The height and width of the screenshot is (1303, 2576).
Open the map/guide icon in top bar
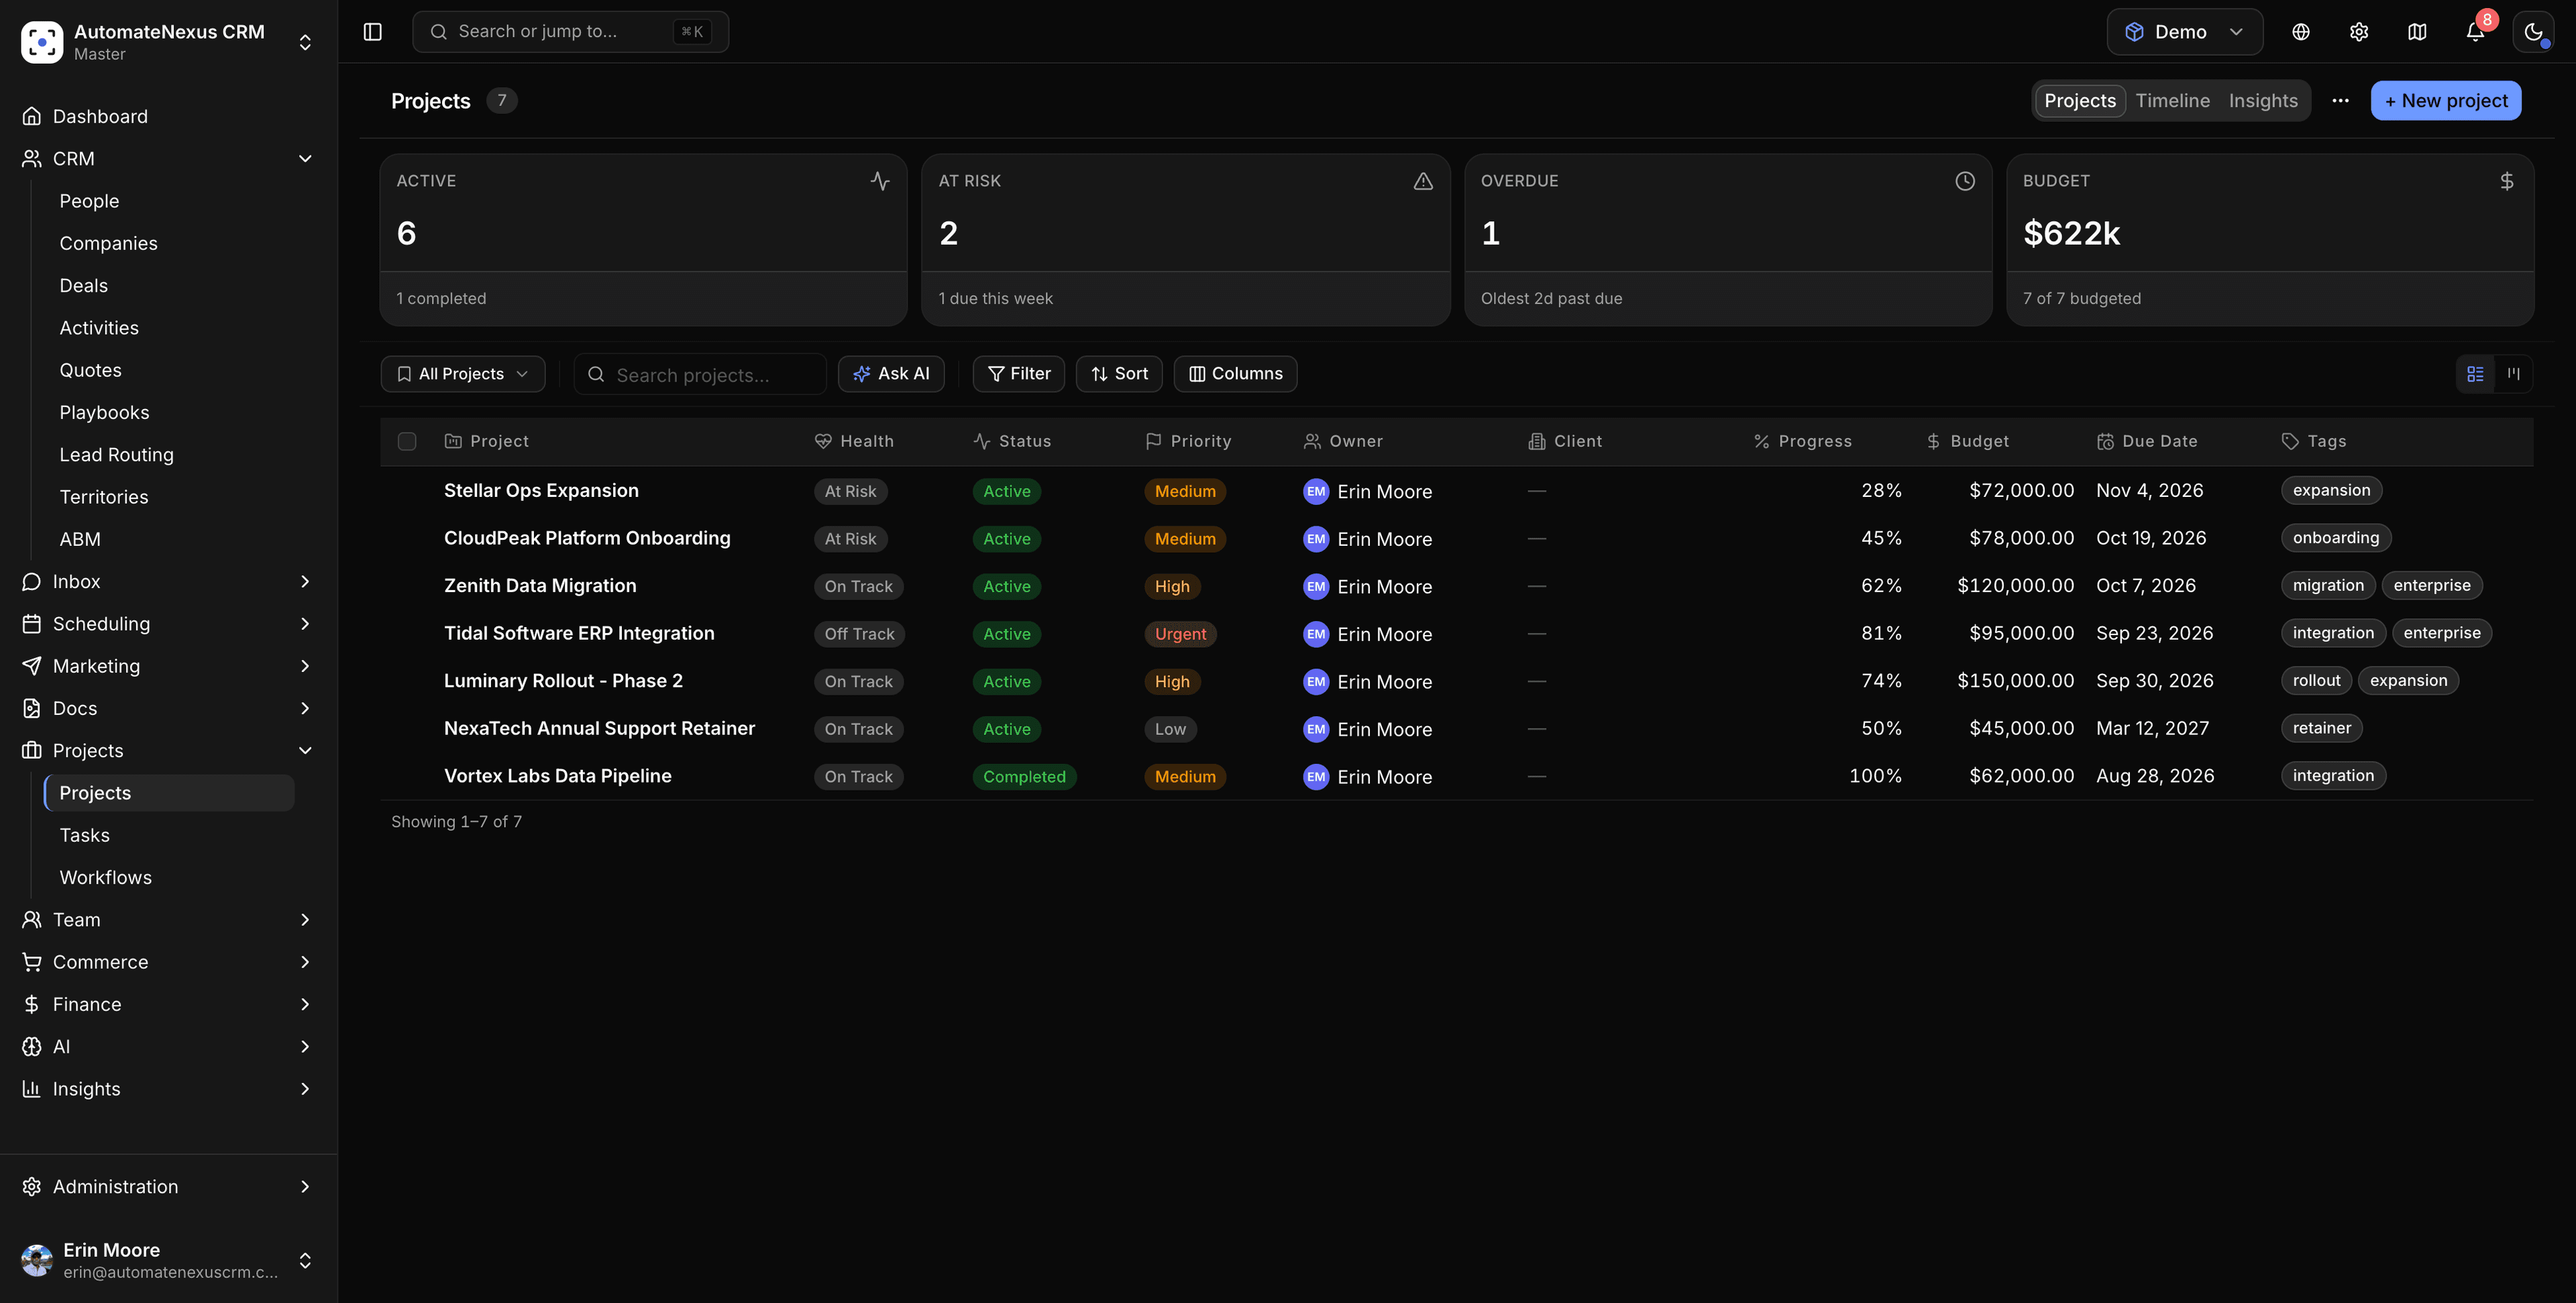[2416, 32]
